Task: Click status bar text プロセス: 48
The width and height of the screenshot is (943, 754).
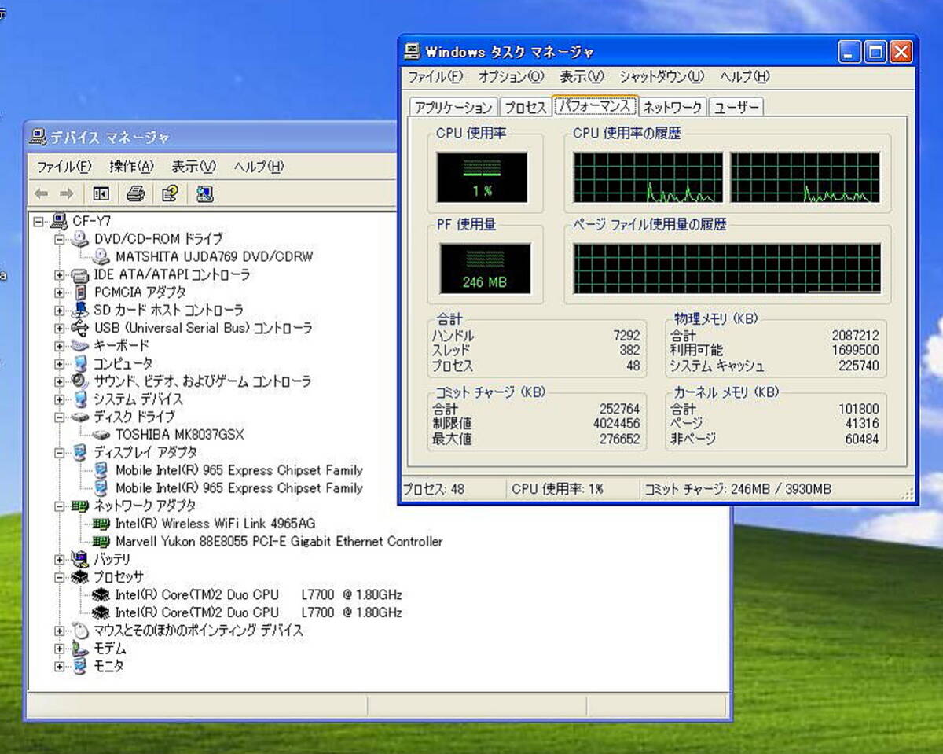Action: point(434,489)
